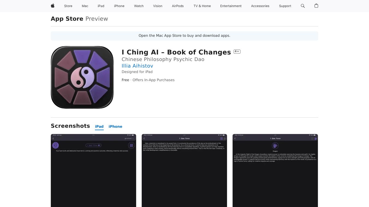Go to App Store link
Screen dimensions: 369x207
click(67, 19)
